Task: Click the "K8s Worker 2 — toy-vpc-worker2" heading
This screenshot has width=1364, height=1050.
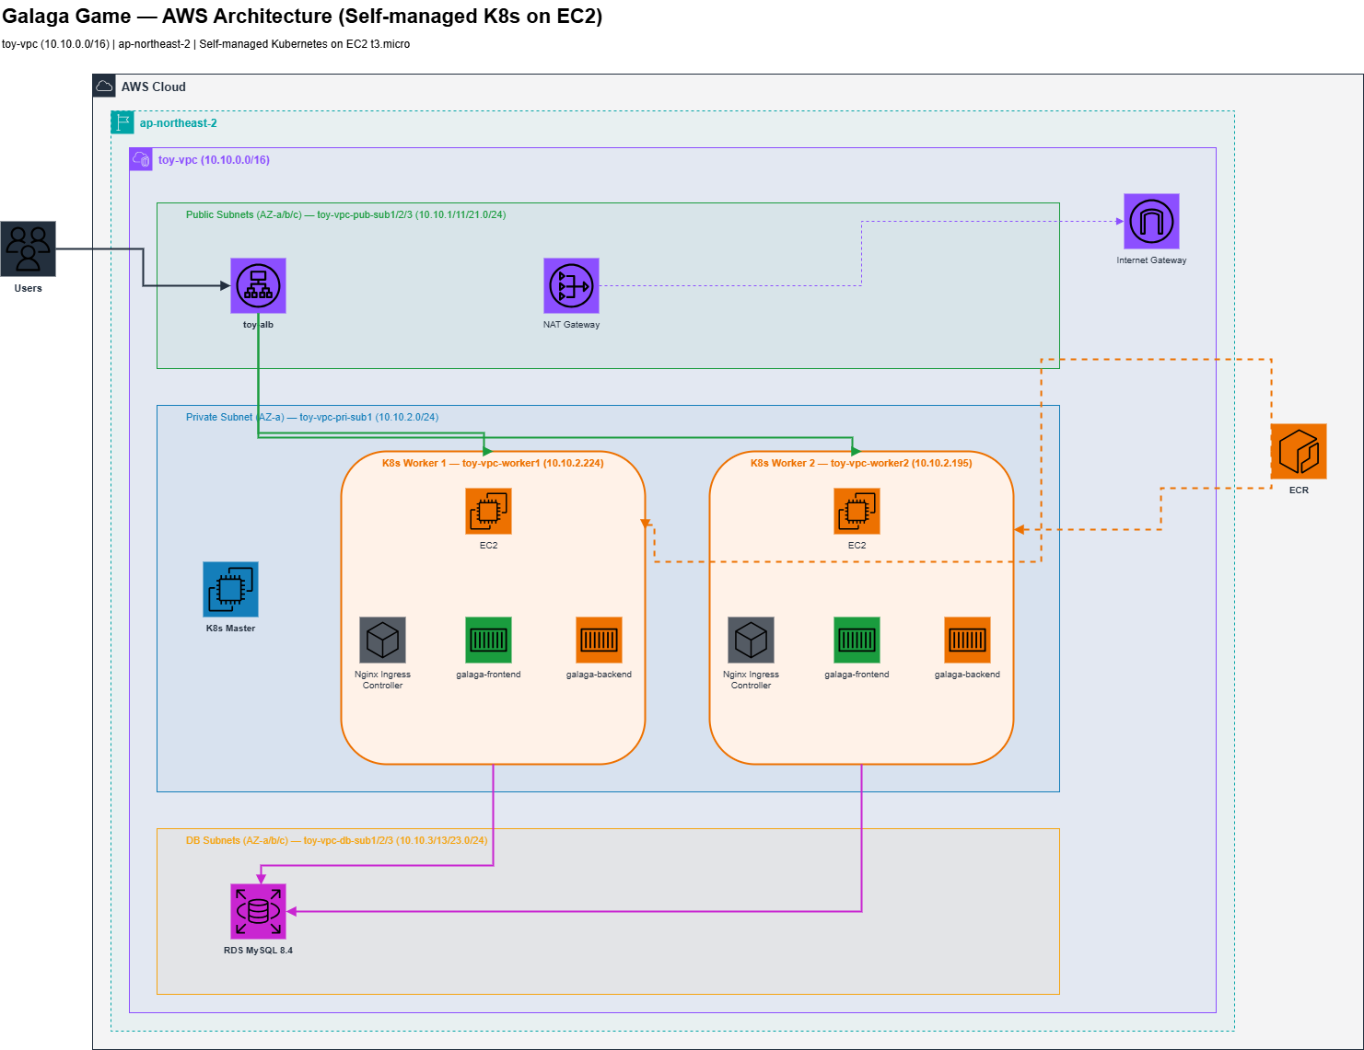Action: pos(861,463)
